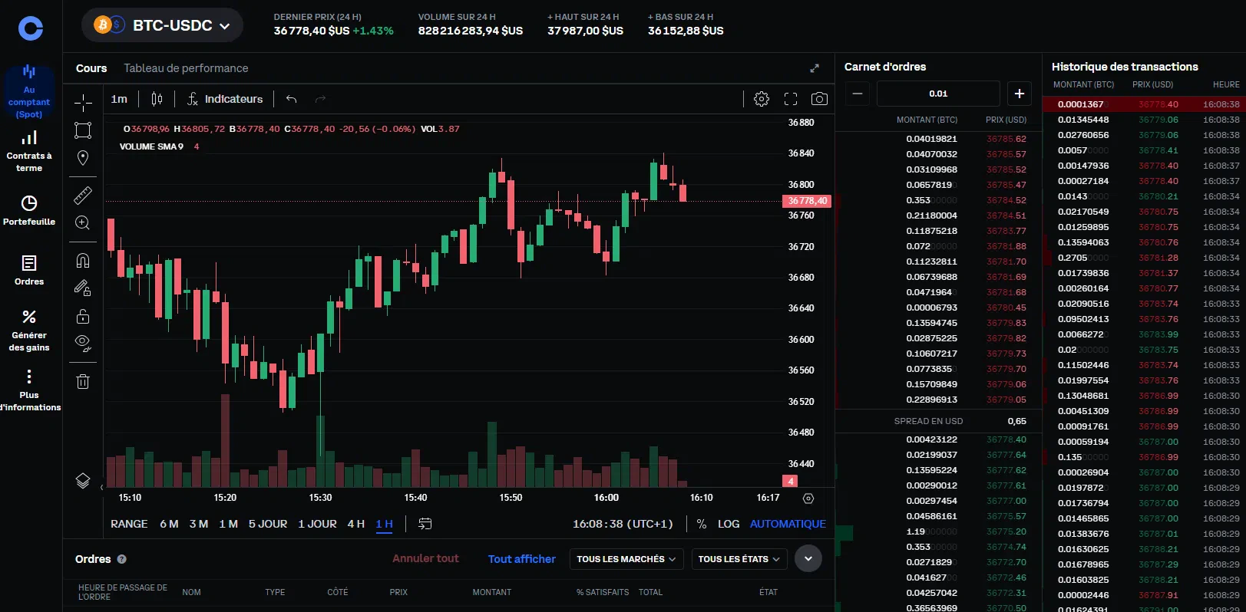The width and height of the screenshot is (1246, 612).
Task: Select the ruler measure tool
Action: [x=83, y=195]
